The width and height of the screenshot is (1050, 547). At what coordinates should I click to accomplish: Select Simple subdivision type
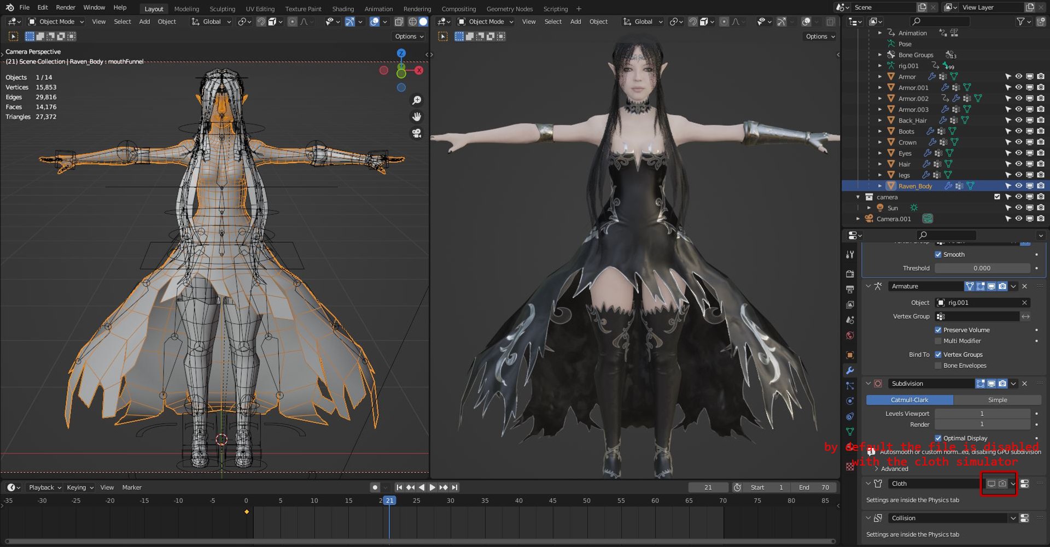pos(997,400)
